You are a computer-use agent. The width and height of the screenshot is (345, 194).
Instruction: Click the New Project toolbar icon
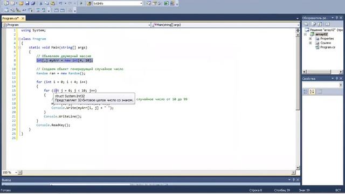6,3
